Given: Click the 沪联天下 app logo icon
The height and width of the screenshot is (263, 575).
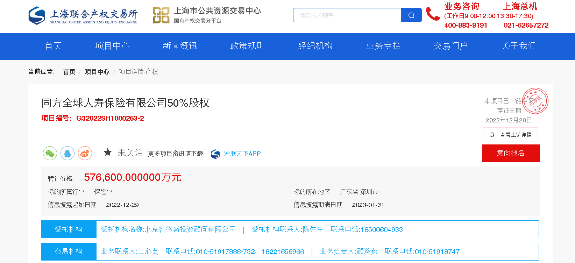Looking at the screenshot, I should point(215,154).
